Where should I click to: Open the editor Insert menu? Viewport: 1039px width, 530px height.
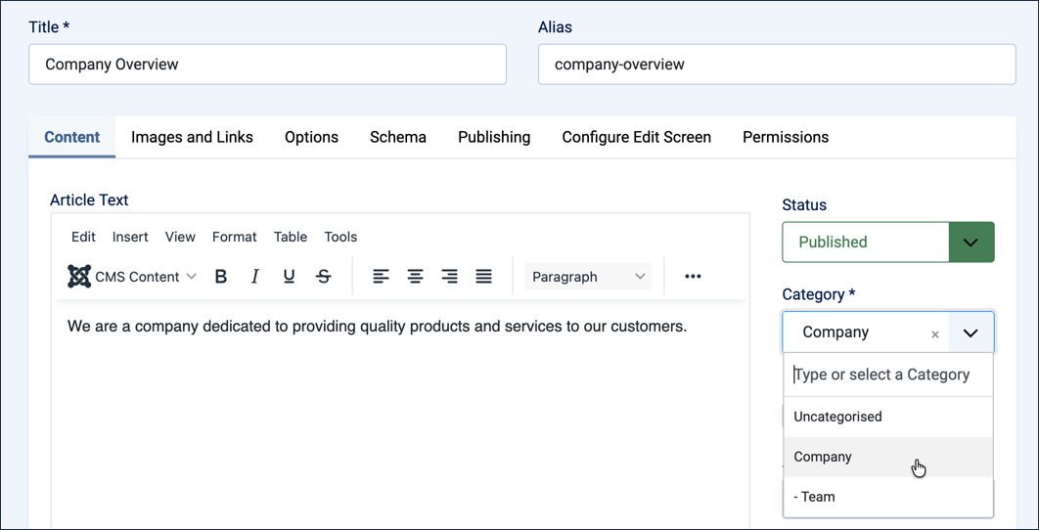pyautogui.click(x=130, y=237)
